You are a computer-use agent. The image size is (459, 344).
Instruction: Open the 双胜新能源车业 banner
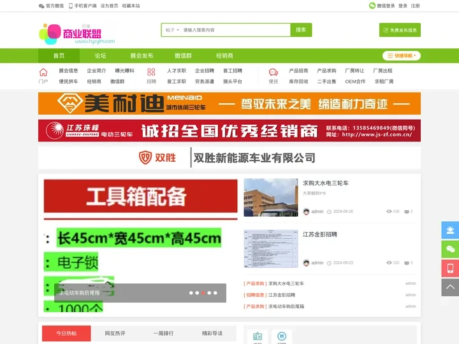pos(229,158)
